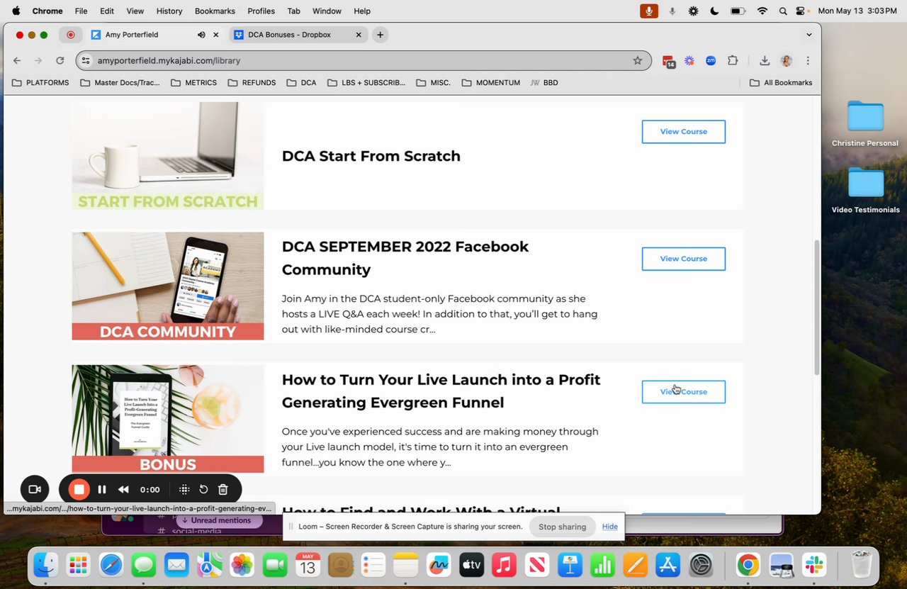Restart the Loom recording with the circular arrow icon

[x=203, y=490]
